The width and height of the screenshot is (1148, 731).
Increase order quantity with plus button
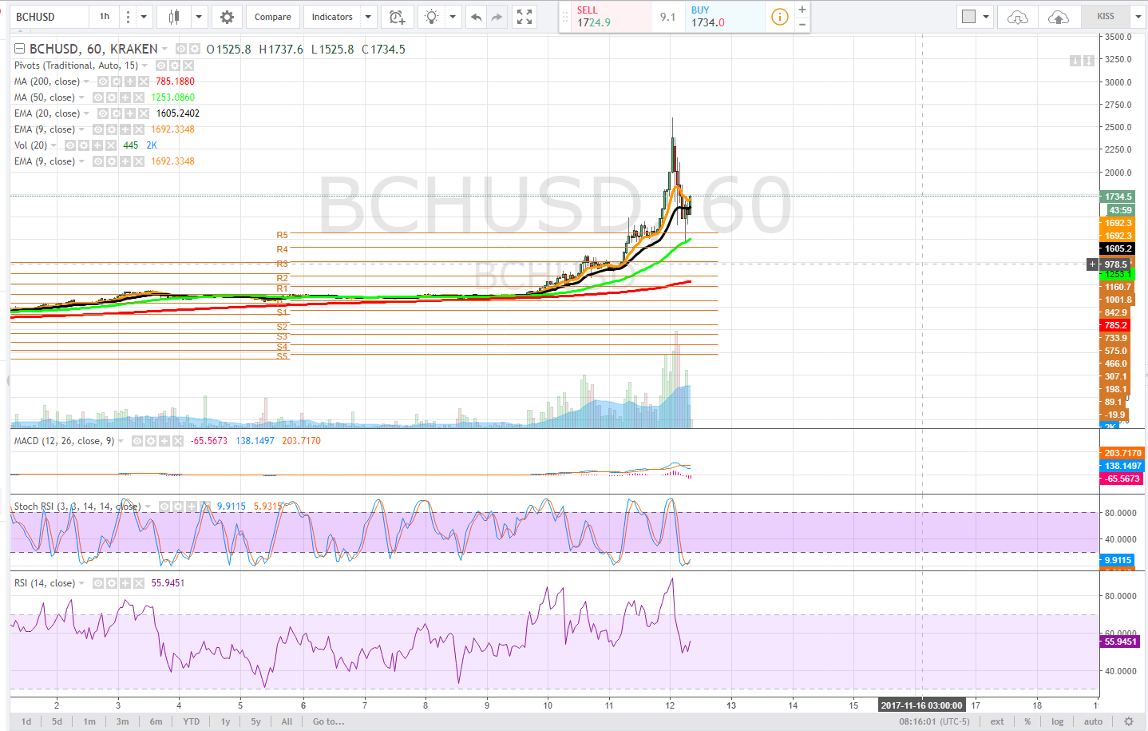802,10
